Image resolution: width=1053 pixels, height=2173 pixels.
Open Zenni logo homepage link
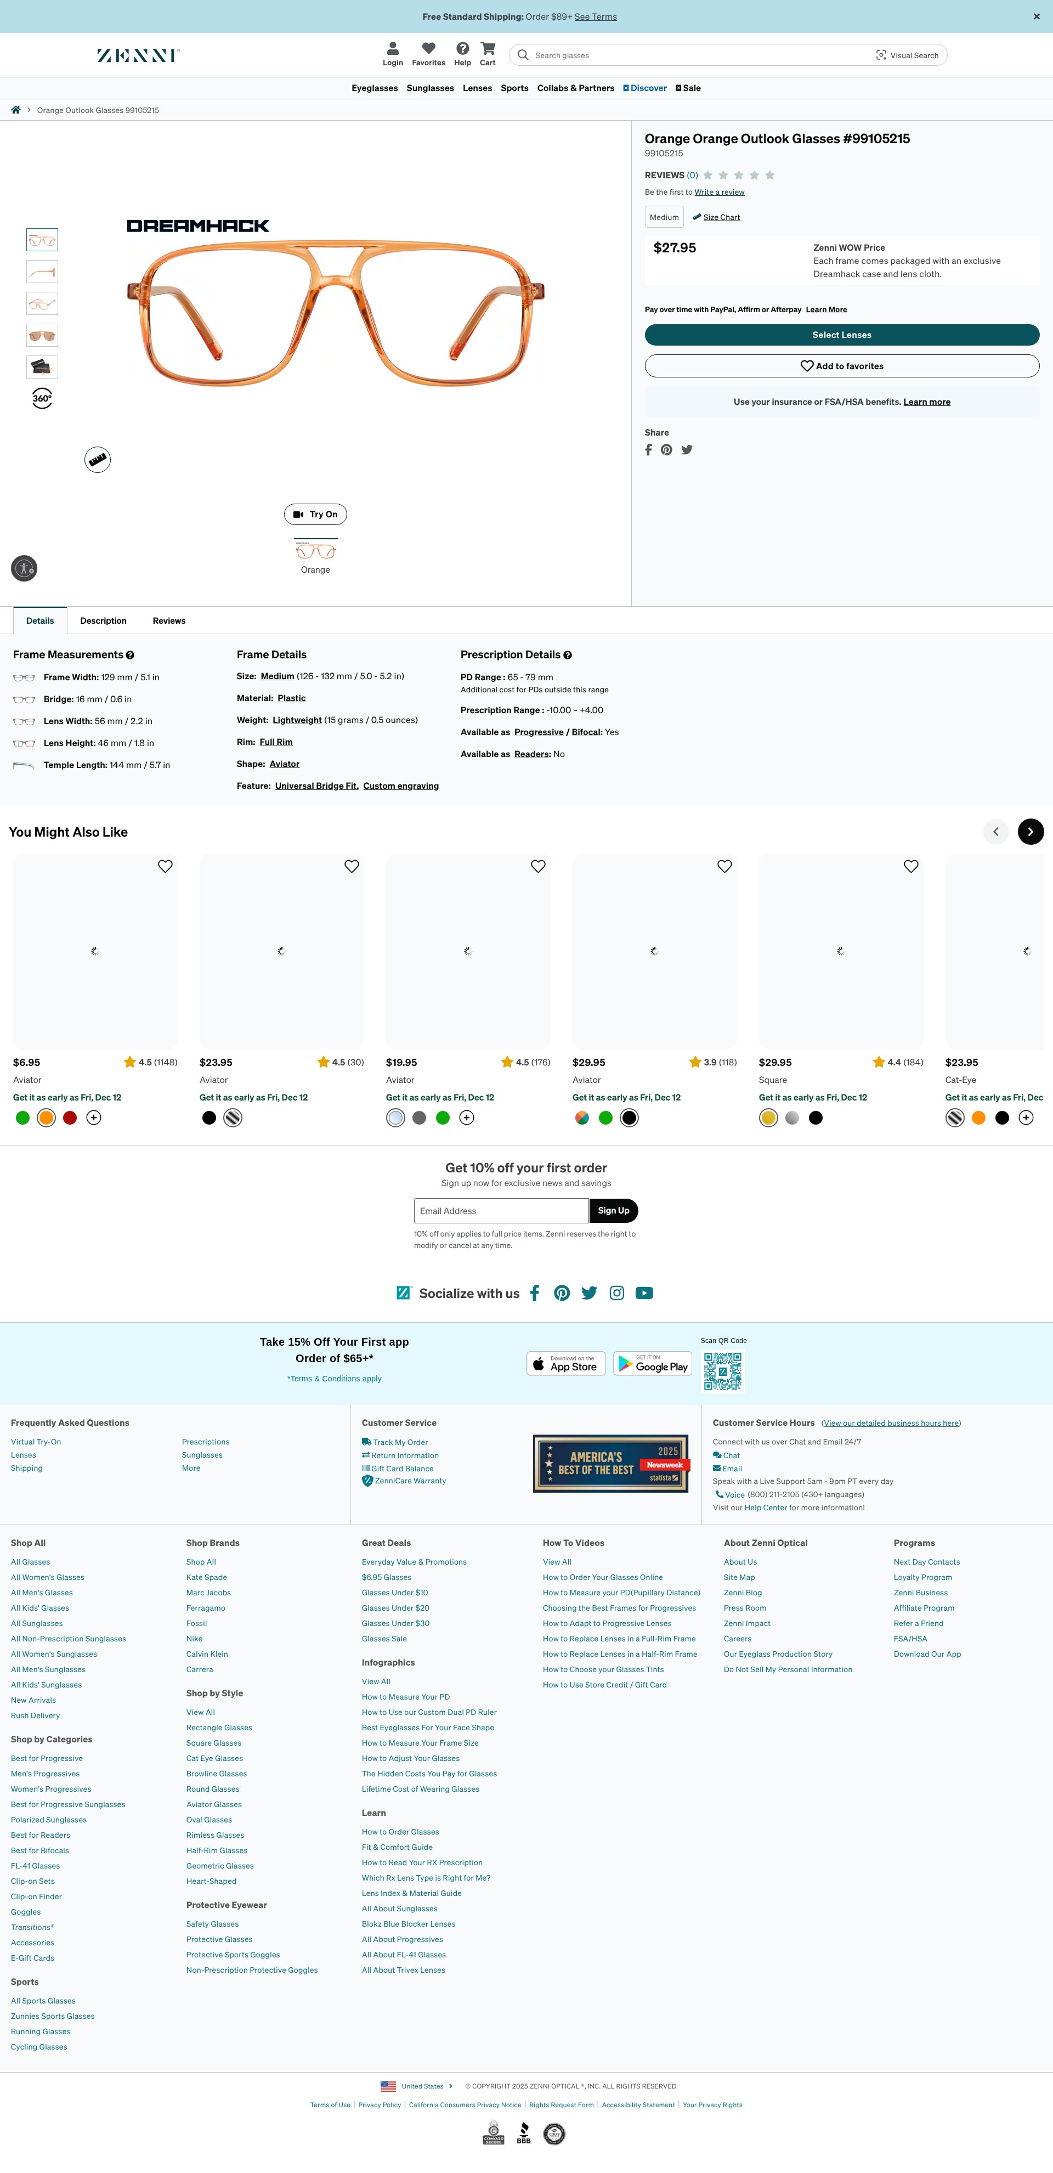(x=138, y=55)
